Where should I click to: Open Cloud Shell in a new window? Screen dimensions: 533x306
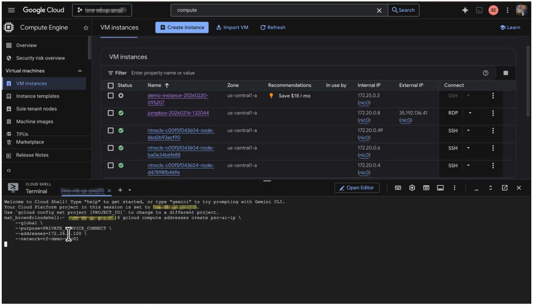[x=505, y=188]
